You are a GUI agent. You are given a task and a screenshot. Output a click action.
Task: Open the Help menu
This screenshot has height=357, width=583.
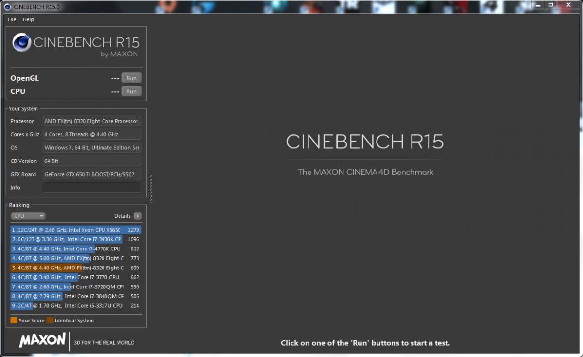coord(28,19)
